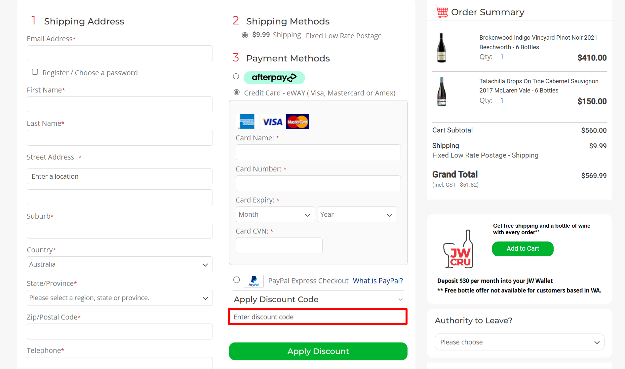This screenshot has width=625, height=369.
Task: Select the Credit Card - eWAY payment option
Action: tap(236, 92)
